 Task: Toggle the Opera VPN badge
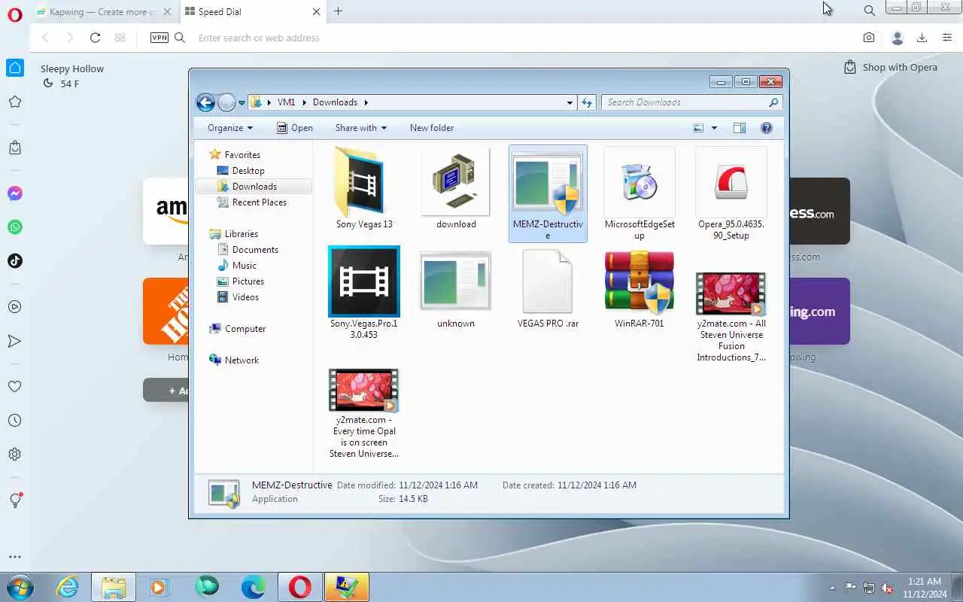(x=159, y=38)
